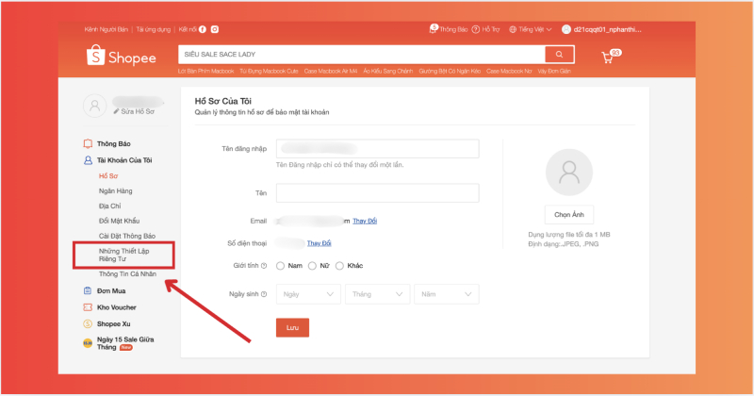This screenshot has width=754, height=396.
Task: Open Hỗ Trợ help icon
Action: pyautogui.click(x=475, y=30)
